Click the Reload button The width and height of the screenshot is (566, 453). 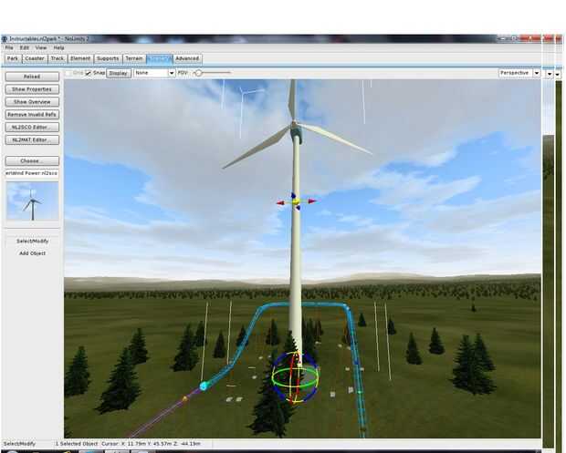(32, 77)
